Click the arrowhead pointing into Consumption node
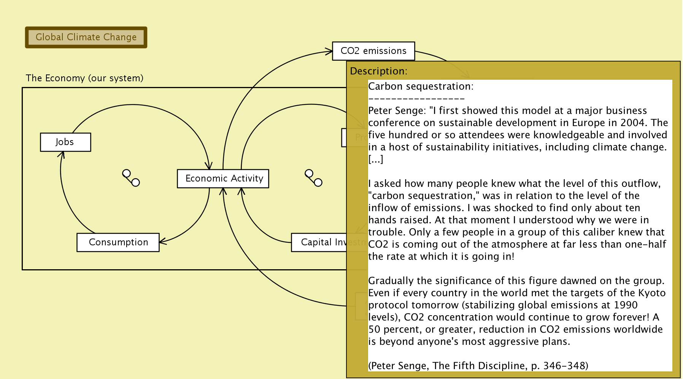 click(162, 241)
